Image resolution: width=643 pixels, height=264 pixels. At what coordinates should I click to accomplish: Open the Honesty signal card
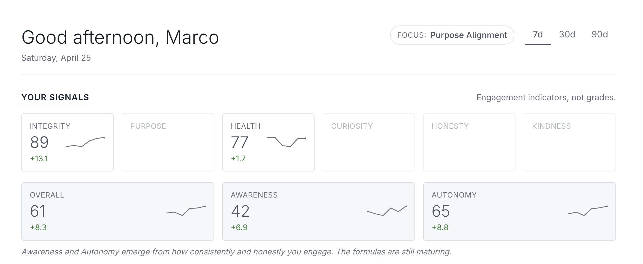(469, 142)
